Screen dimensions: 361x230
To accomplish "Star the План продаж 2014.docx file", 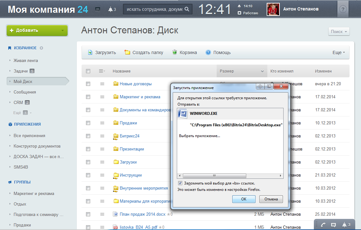I will pyautogui.click(x=169, y=214).
